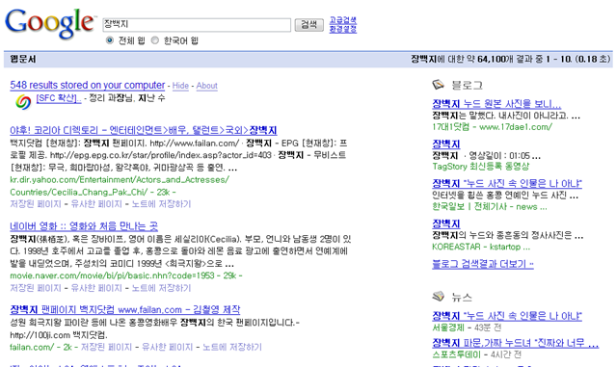Open the 장백지 blog link above TagStory

[446, 144]
